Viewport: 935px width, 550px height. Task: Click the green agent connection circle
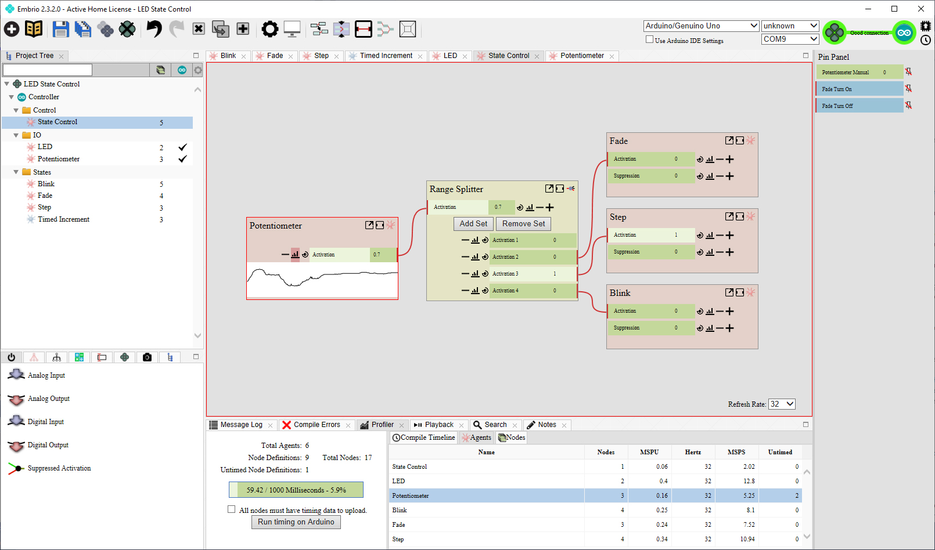835,32
